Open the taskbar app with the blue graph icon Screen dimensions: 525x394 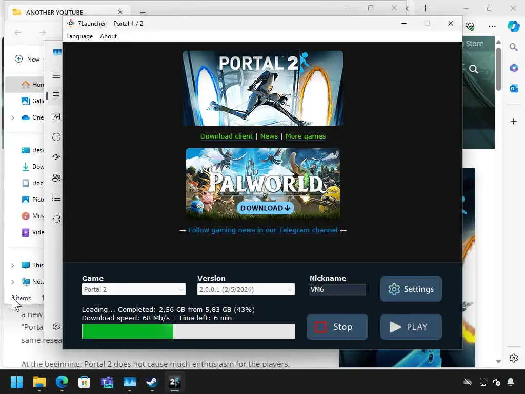coord(130,382)
